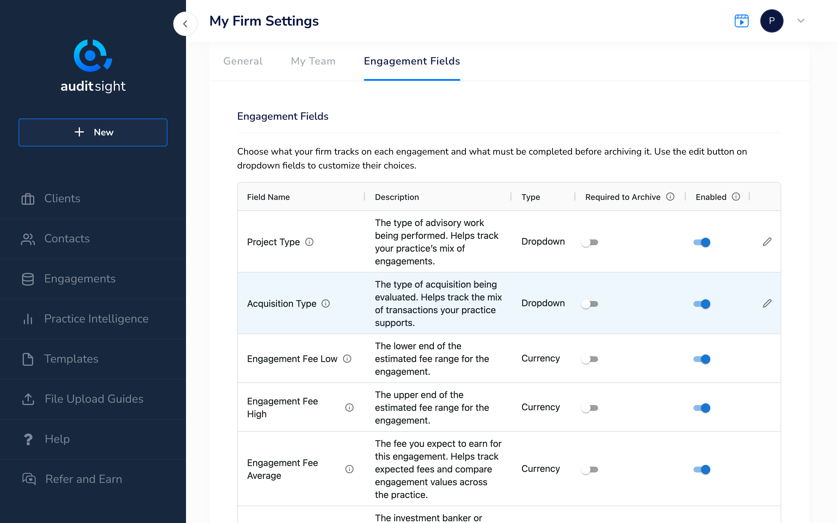Switch to the General tab
Image resolution: width=837 pixels, height=523 pixels.
coord(243,61)
